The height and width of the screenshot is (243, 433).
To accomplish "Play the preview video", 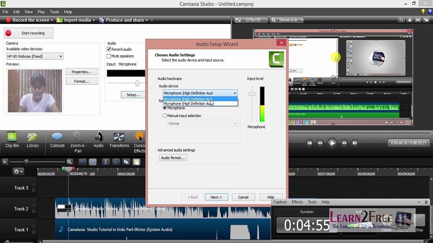I will coord(332,143).
